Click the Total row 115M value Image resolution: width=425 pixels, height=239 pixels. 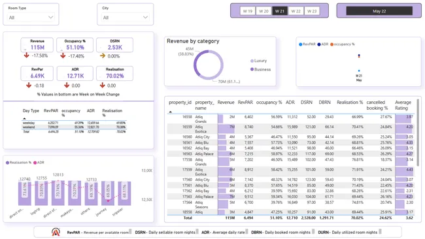[230, 218]
